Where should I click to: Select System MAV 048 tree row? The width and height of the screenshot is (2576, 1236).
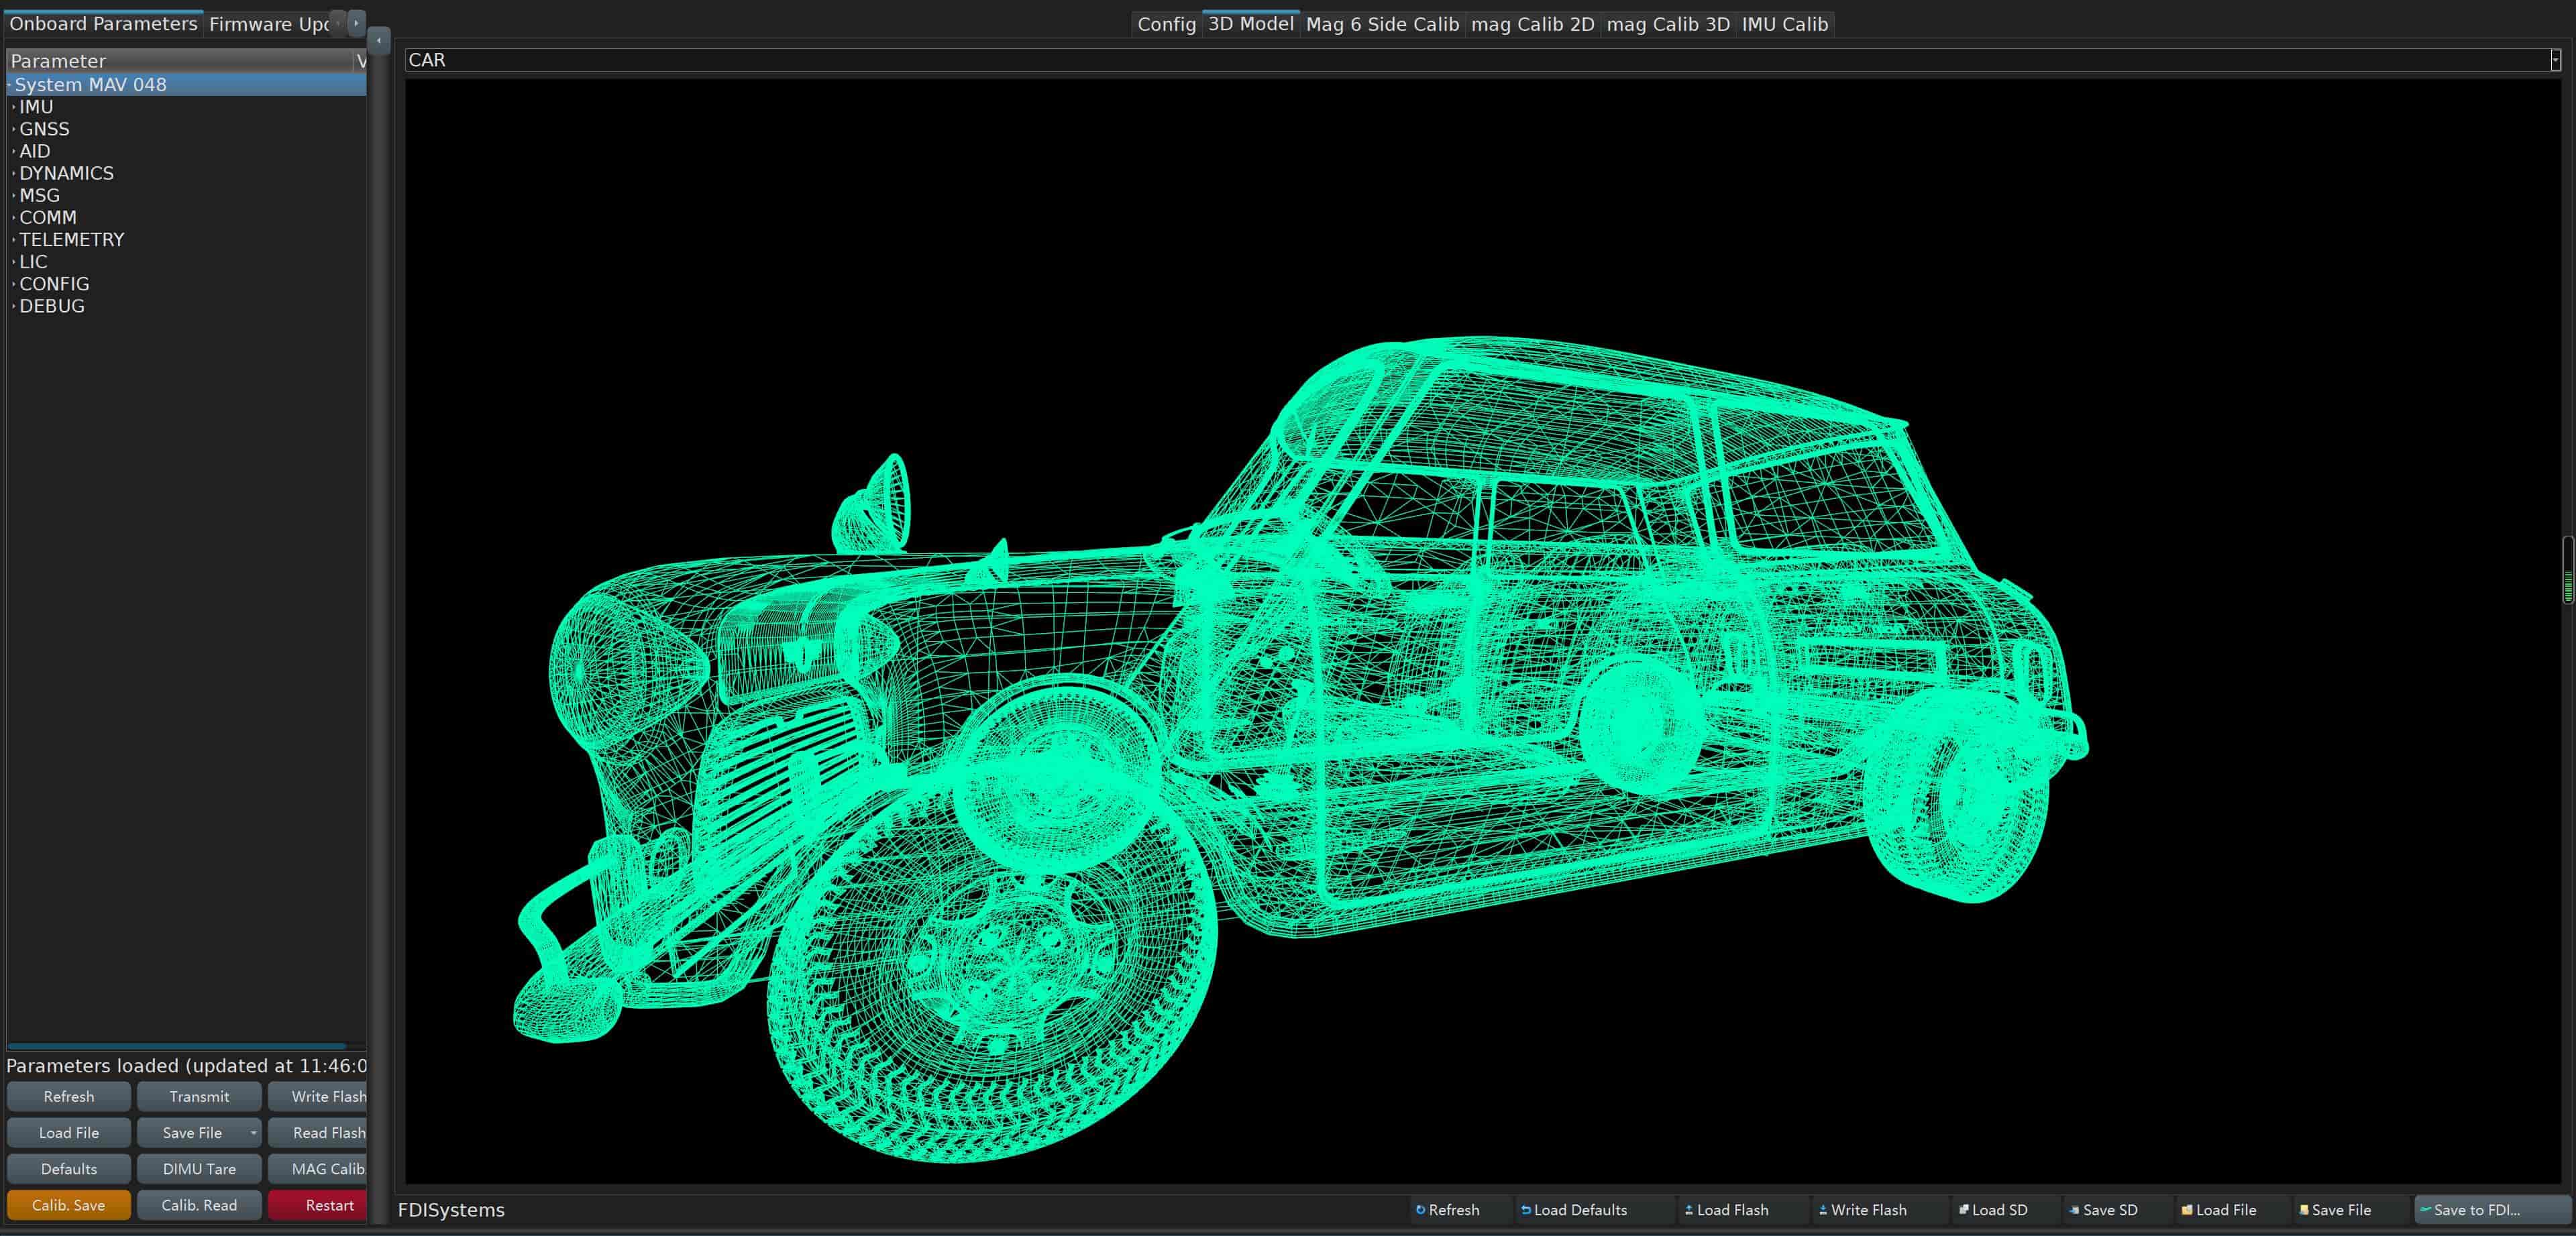90,85
